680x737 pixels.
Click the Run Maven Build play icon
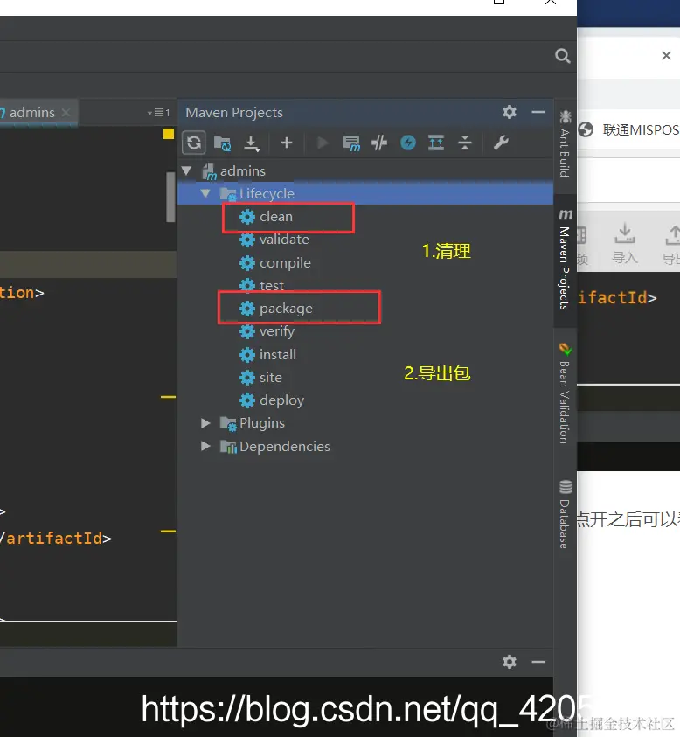click(x=323, y=143)
